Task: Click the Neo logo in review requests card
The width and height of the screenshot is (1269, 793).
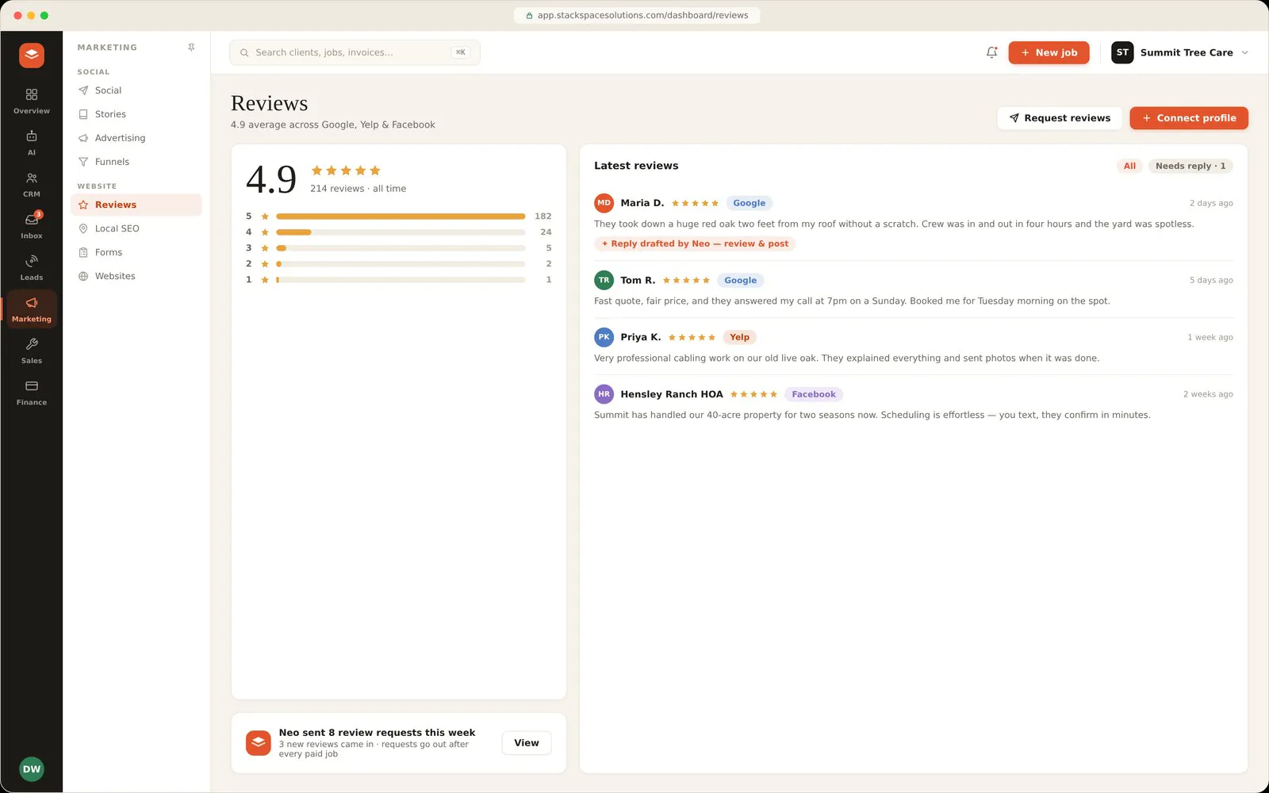Action: [x=259, y=743]
